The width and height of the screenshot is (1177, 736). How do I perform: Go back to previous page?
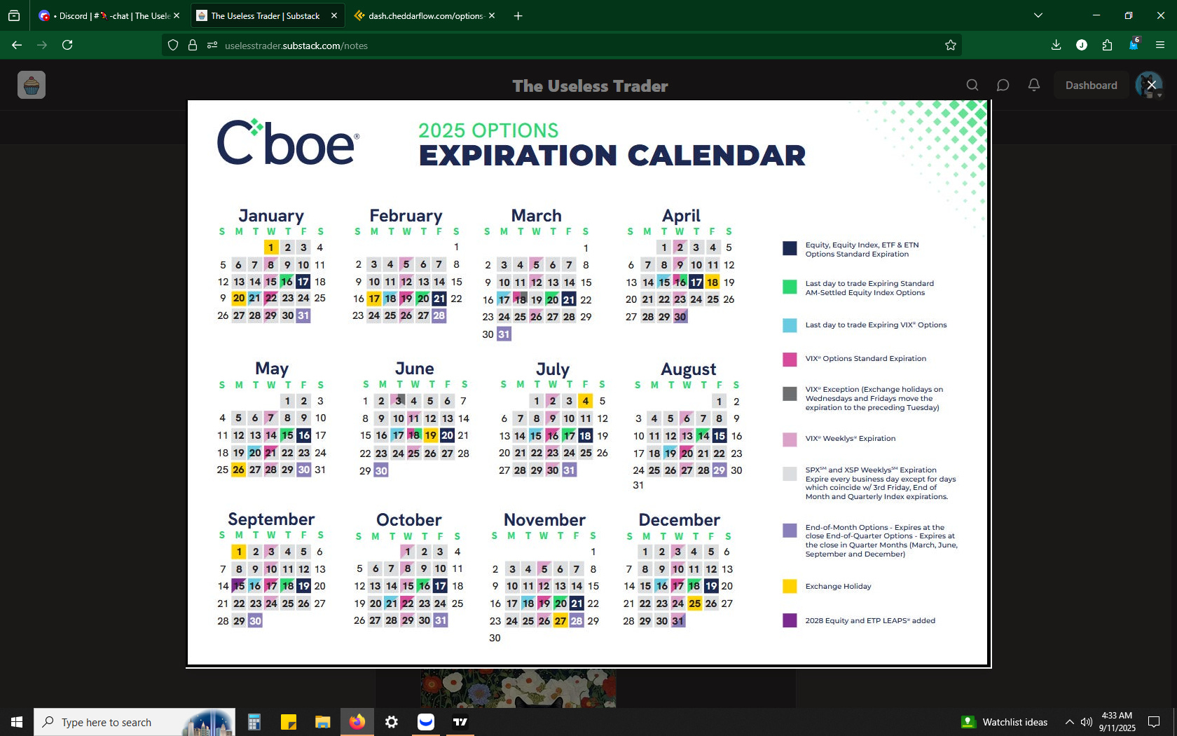point(17,45)
